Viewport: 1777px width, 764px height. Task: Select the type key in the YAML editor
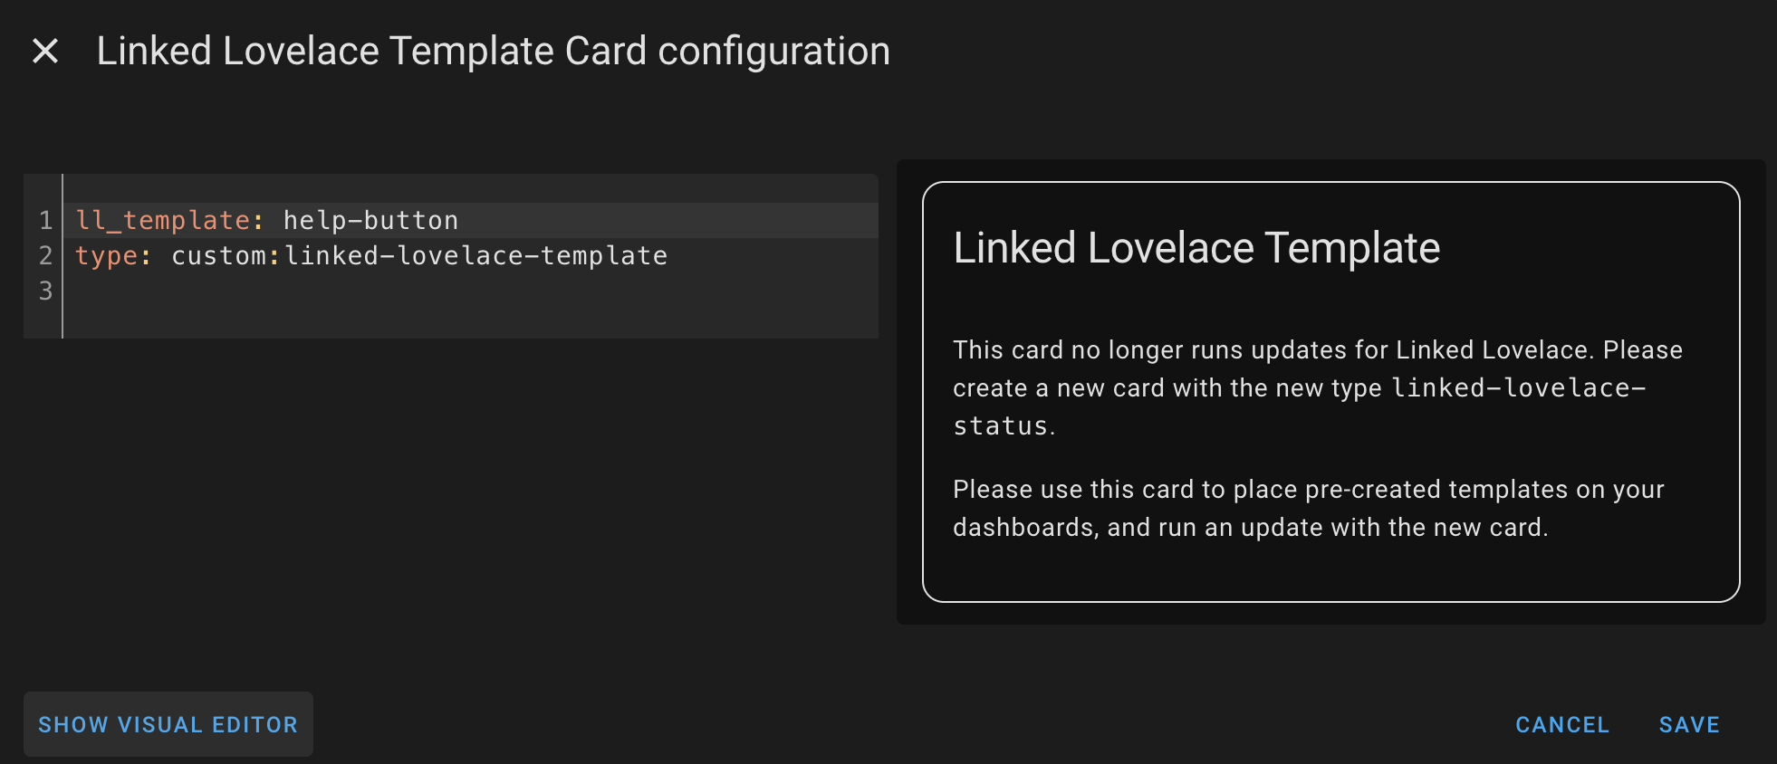coord(106,255)
